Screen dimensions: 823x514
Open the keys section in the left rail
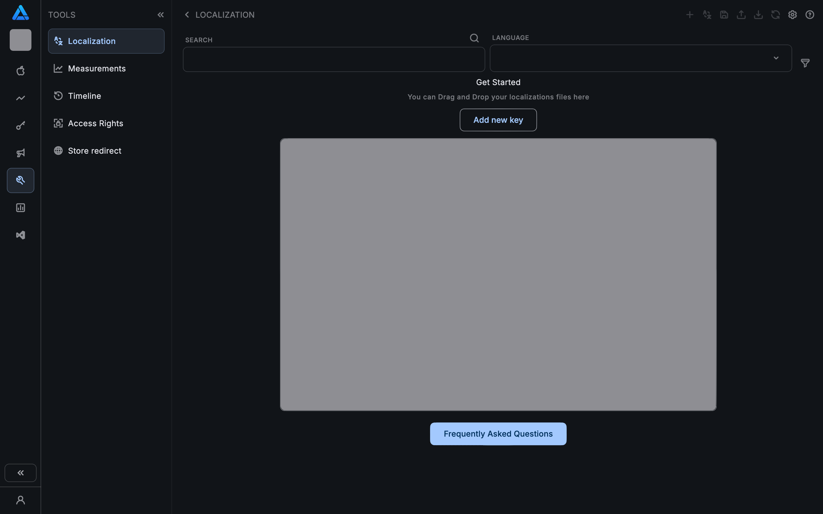[20, 125]
